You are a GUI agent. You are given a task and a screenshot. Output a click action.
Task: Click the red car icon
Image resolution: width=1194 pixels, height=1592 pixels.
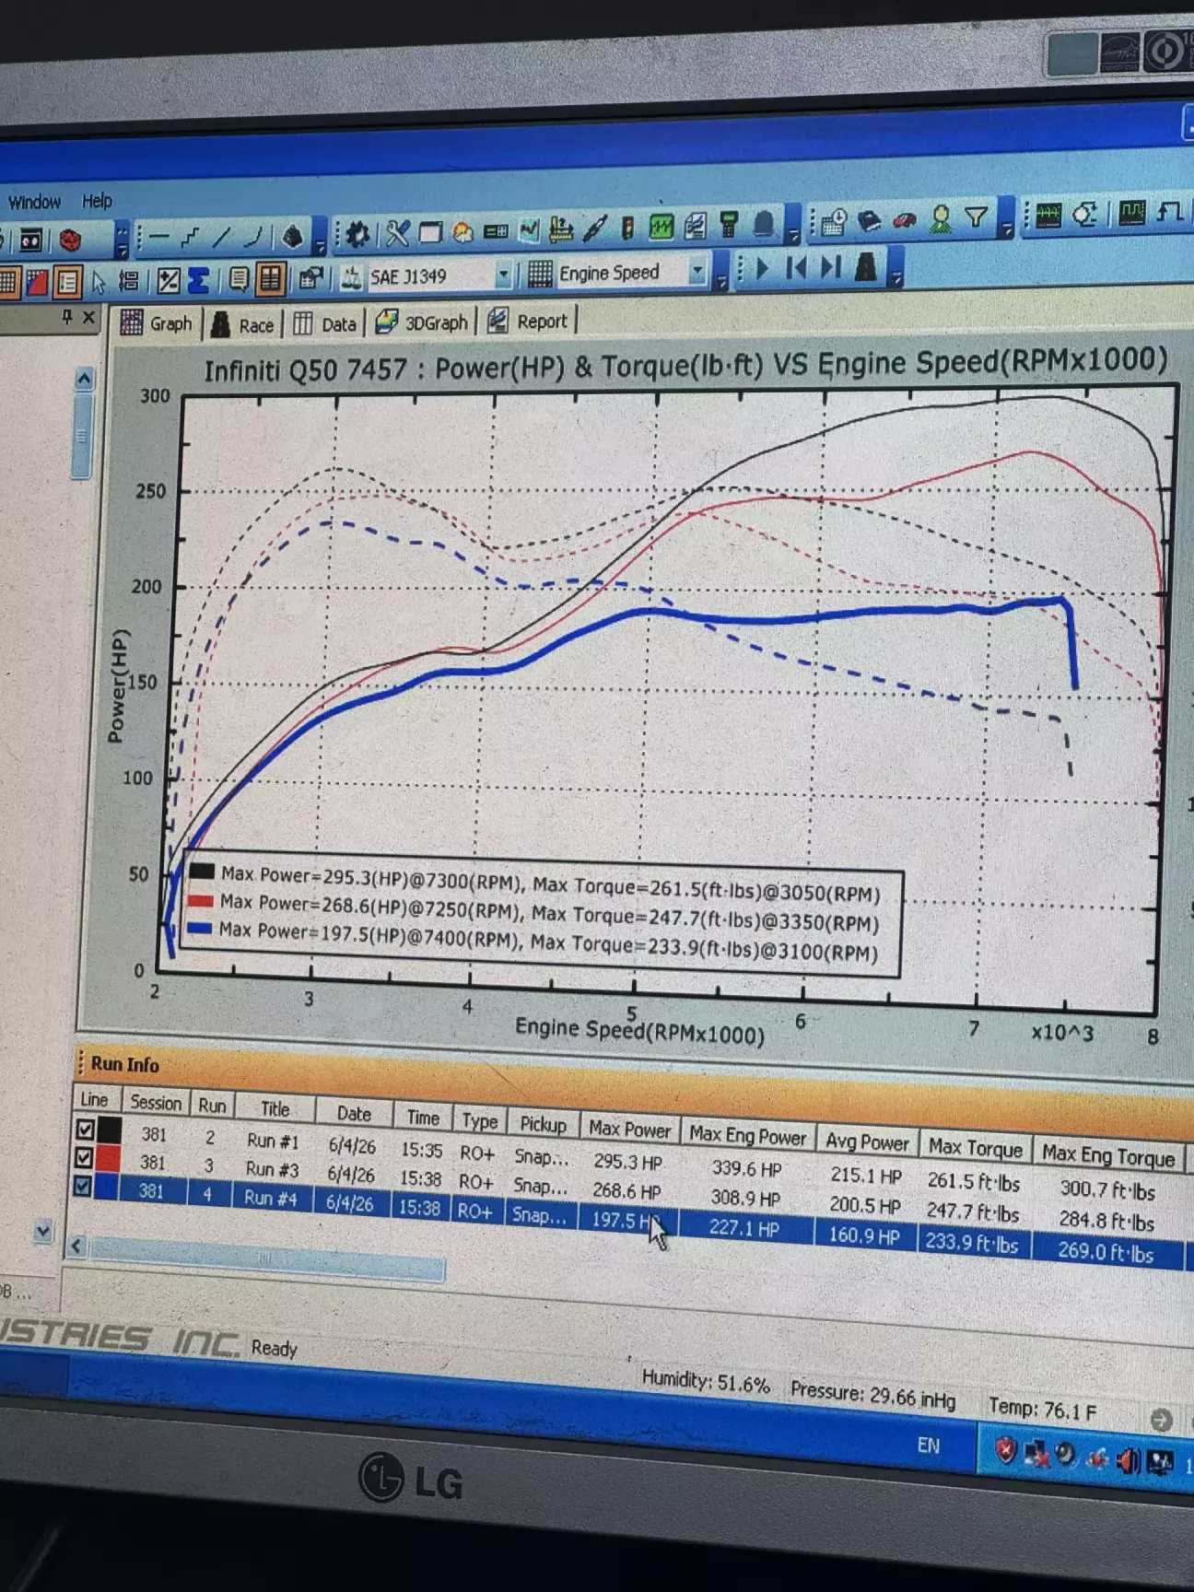[906, 220]
